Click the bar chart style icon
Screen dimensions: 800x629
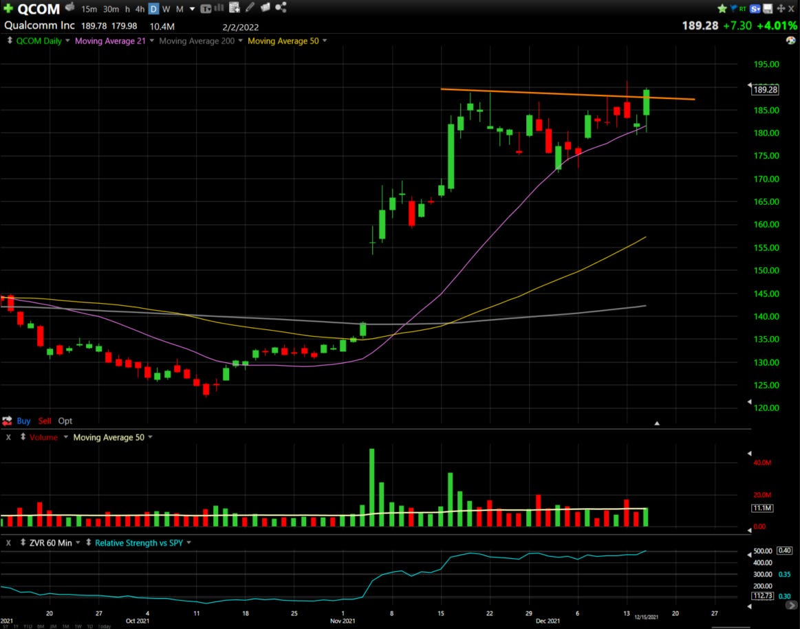(x=219, y=8)
